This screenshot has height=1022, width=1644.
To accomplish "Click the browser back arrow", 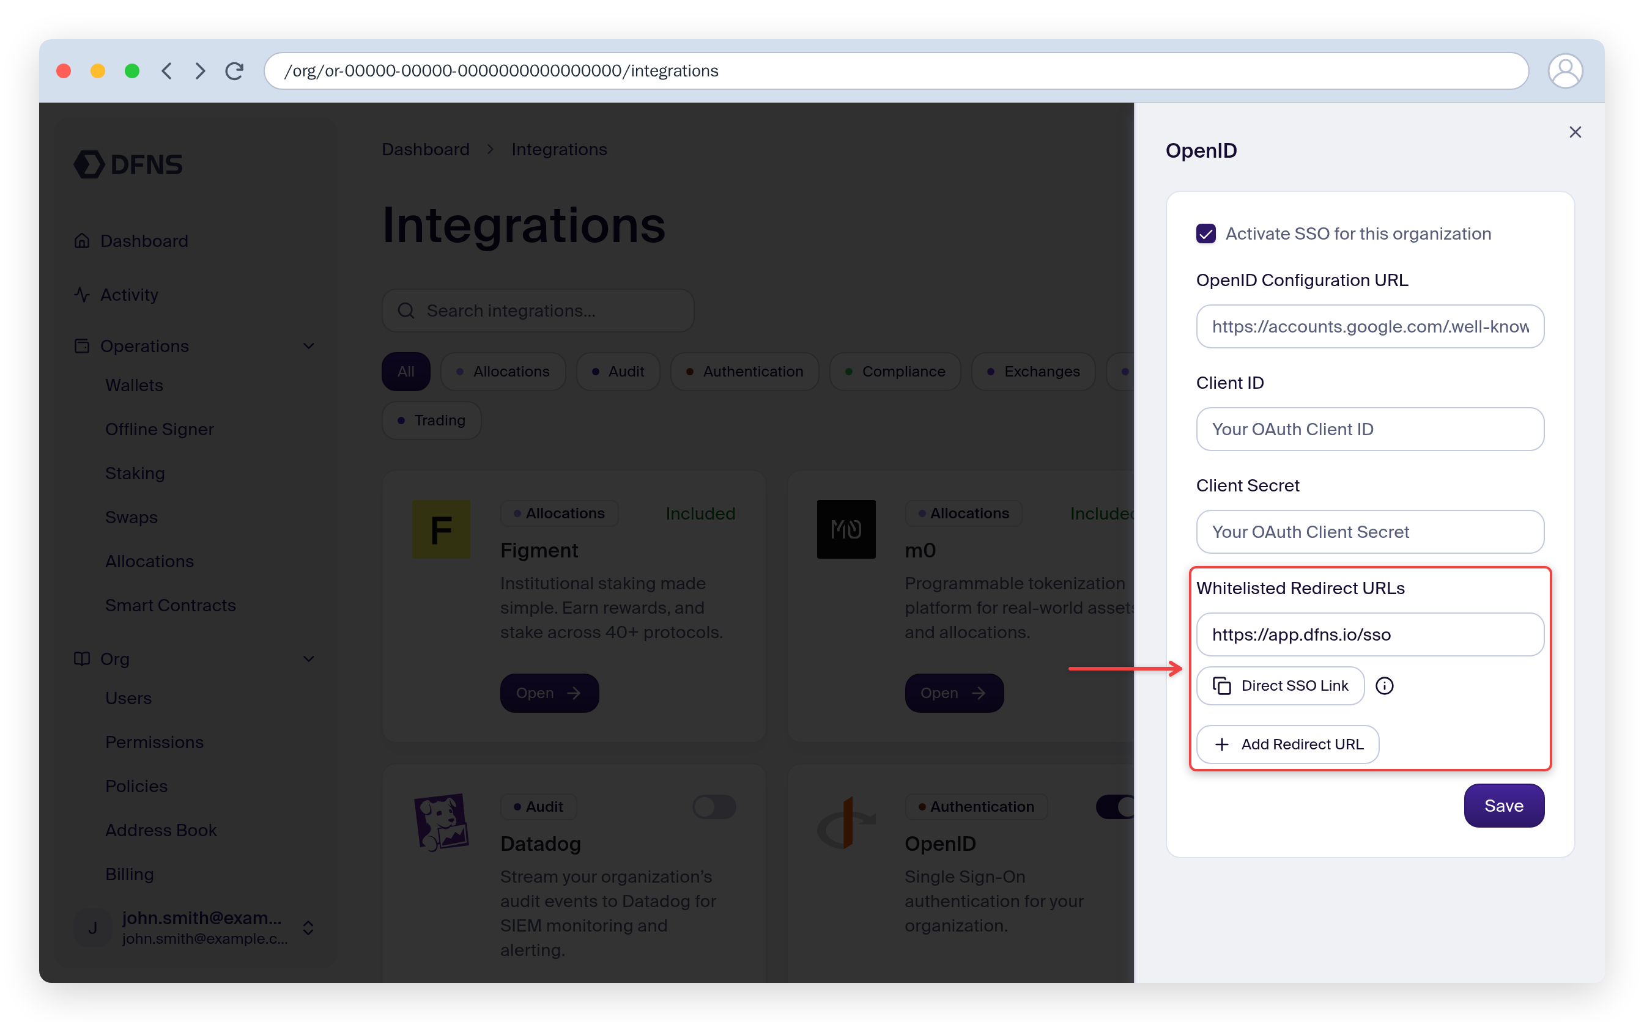I will [166, 71].
